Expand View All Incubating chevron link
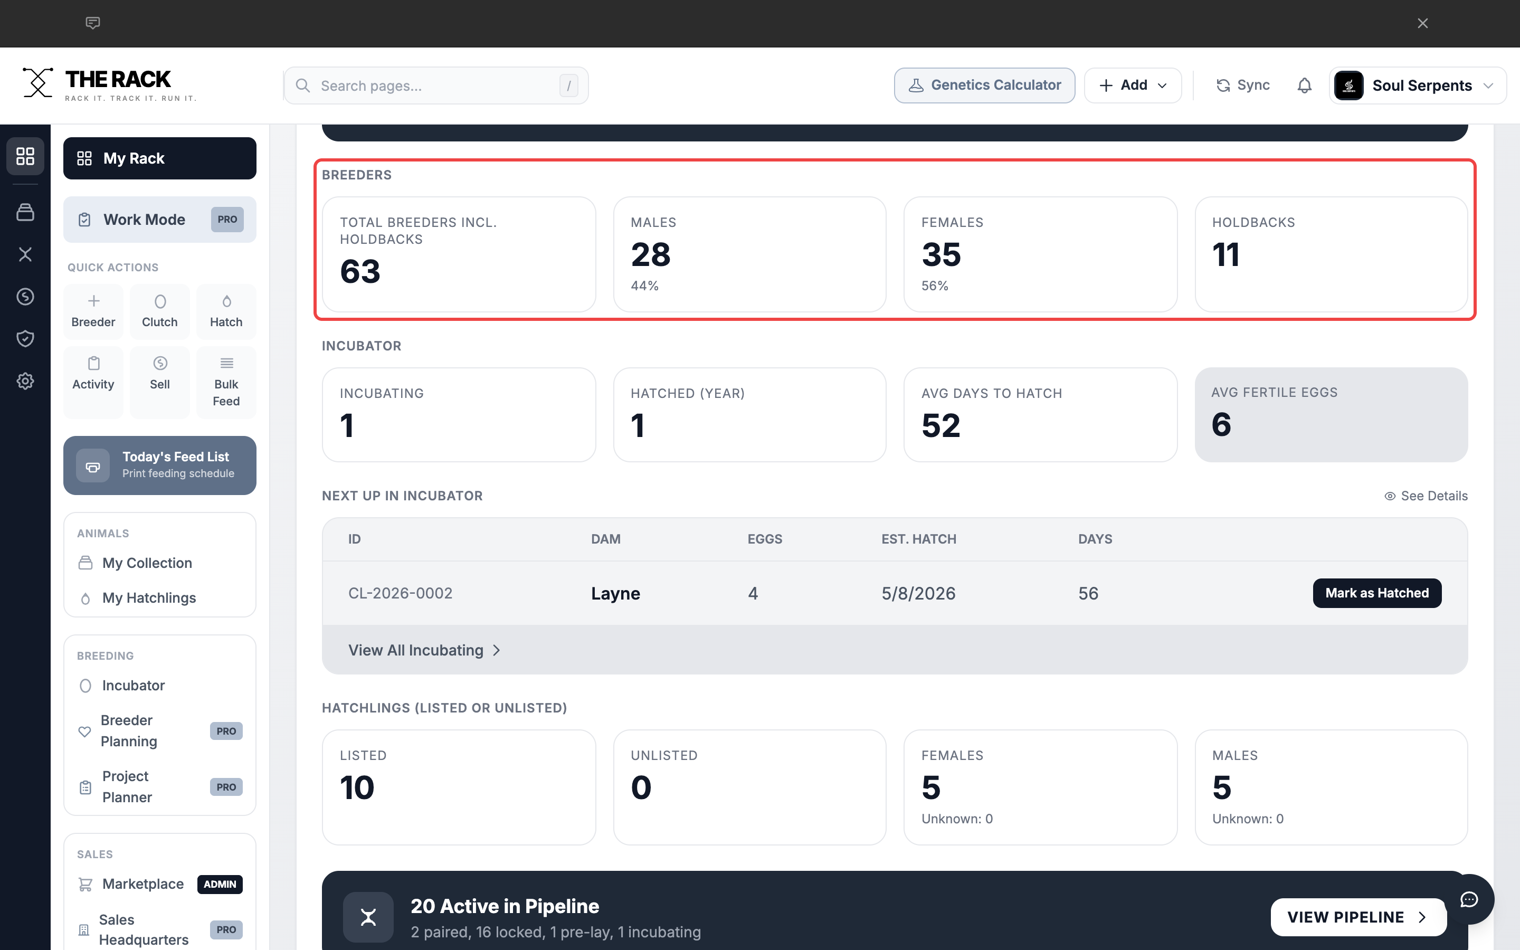Screen dimensions: 1520x950 tap(424, 650)
